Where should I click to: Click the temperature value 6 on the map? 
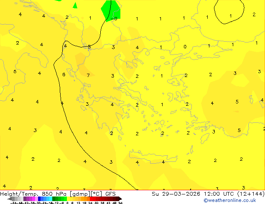[64, 75]
